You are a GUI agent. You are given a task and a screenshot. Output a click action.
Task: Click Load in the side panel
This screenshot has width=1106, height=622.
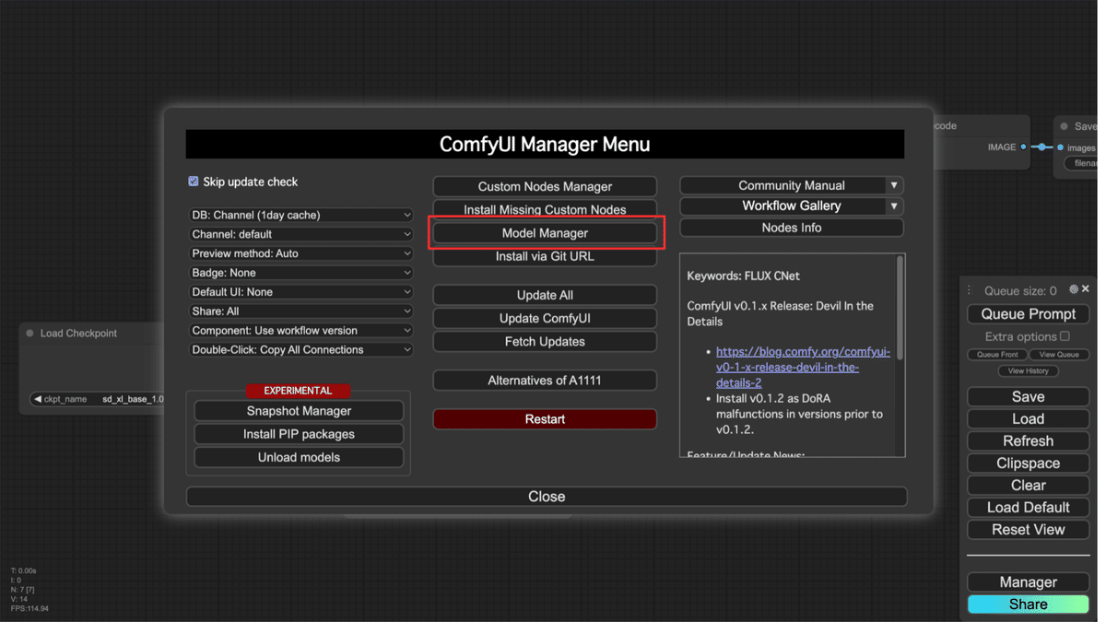[x=1028, y=419]
